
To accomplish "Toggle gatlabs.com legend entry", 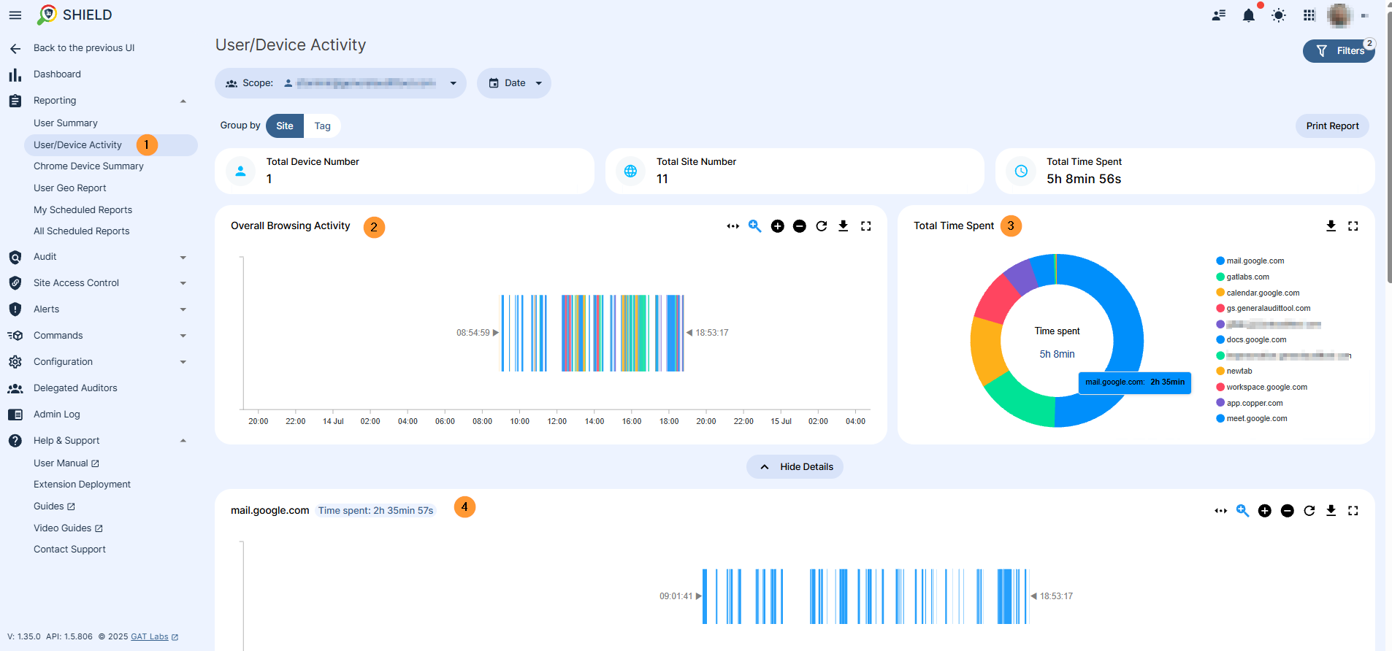I will 1243,277.
